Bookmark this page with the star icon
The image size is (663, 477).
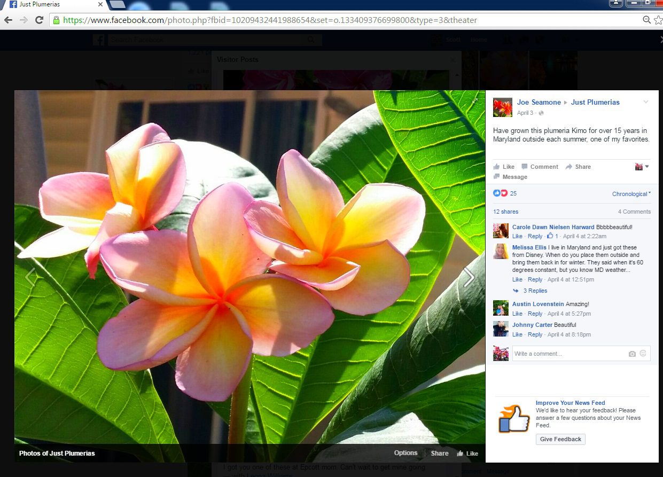click(x=658, y=20)
